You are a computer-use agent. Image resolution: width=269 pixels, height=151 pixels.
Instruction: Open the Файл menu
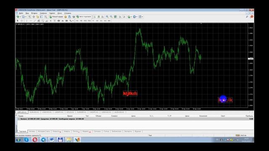(21, 13)
